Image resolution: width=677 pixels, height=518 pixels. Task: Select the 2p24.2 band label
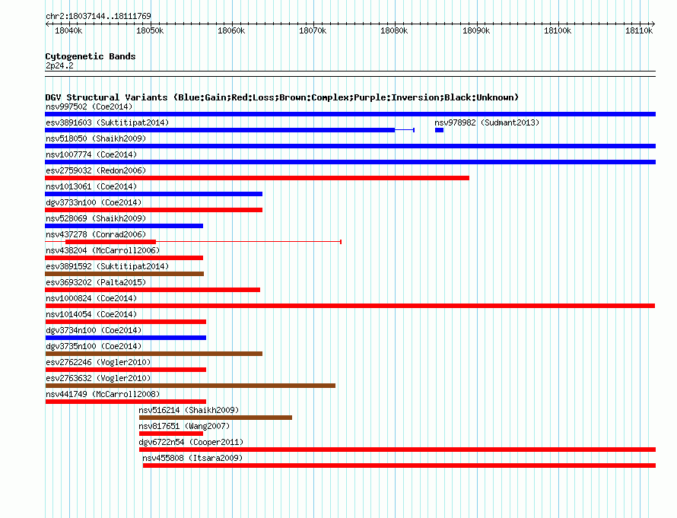tap(59, 65)
